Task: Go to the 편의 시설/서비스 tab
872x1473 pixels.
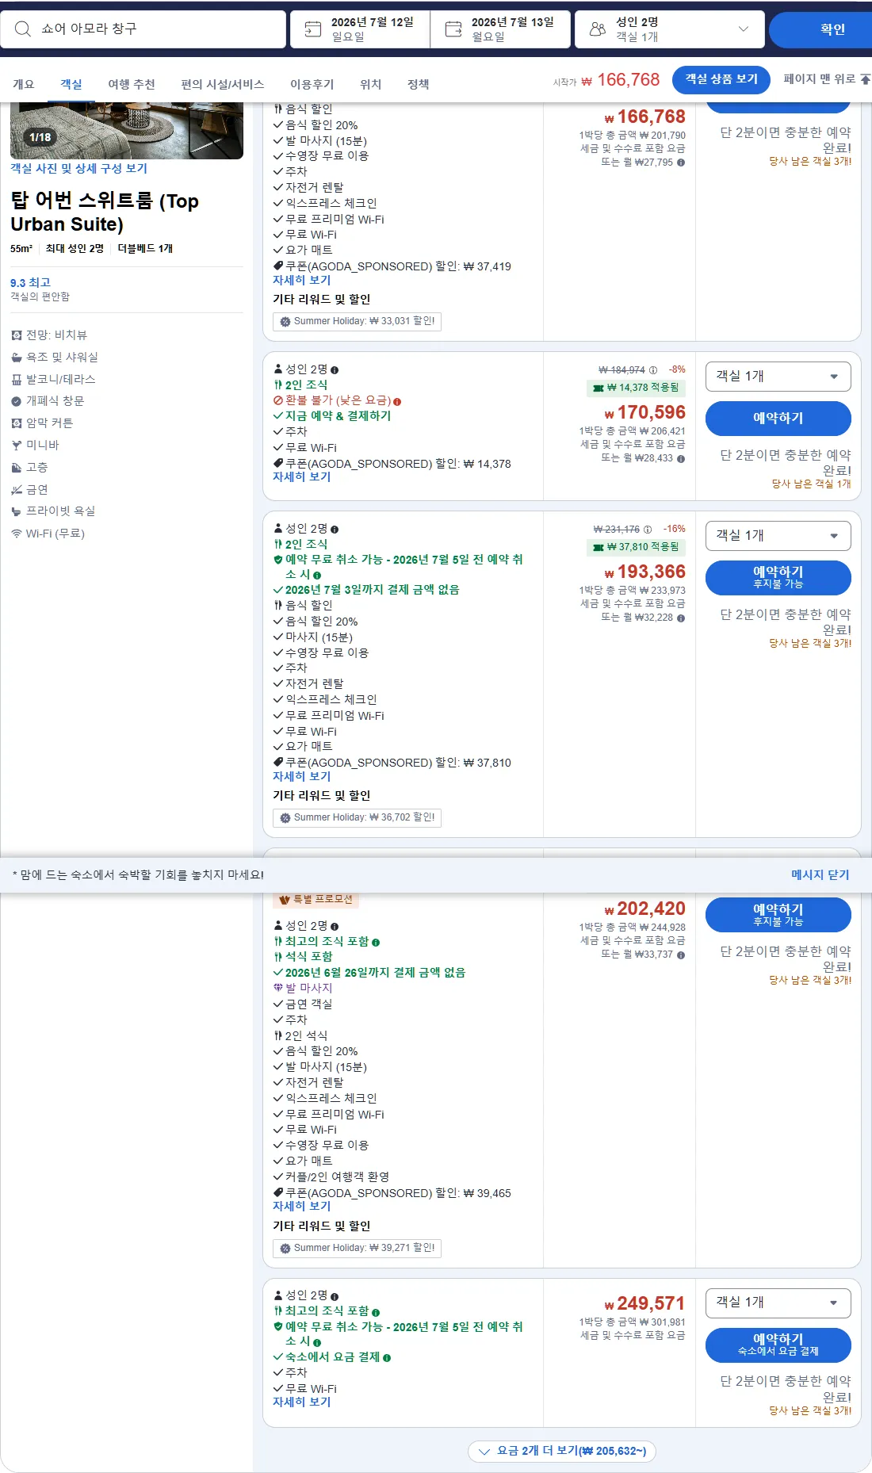Action: 223,84
